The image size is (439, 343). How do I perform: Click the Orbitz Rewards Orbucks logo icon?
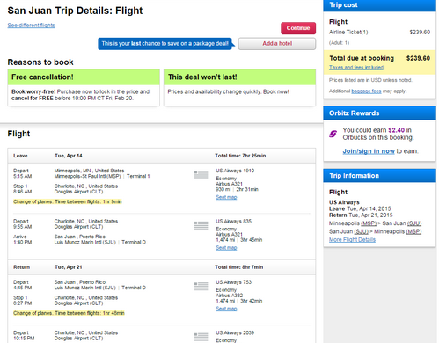click(x=333, y=134)
